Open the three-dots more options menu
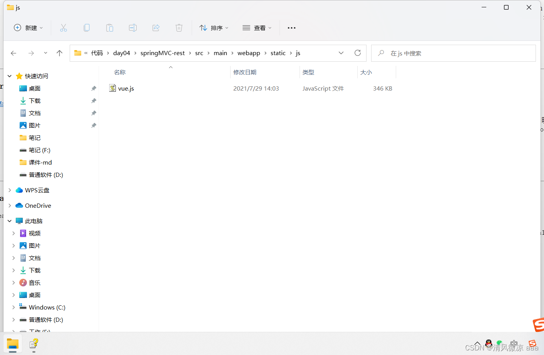Screen dimensions: 544x355 click(291, 28)
